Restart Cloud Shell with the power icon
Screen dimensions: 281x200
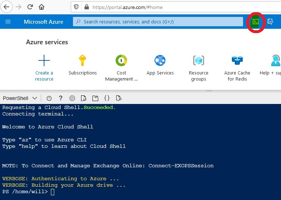[49, 98]
